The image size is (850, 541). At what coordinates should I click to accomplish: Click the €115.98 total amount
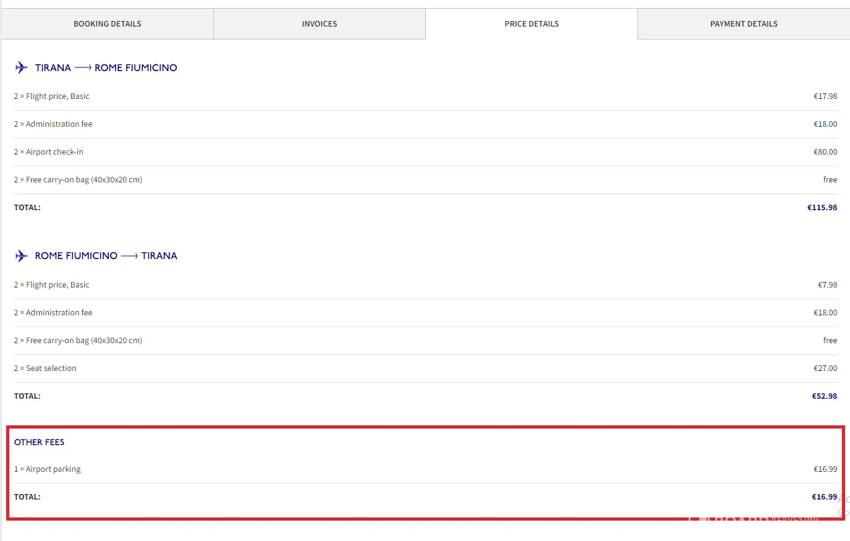point(822,208)
